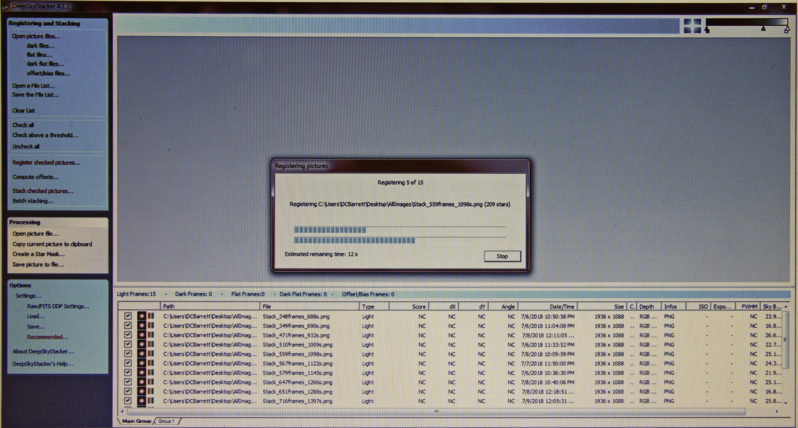Screen dimensions: 798x428
Task: Add flat files from sidebar
Action: 39,55
